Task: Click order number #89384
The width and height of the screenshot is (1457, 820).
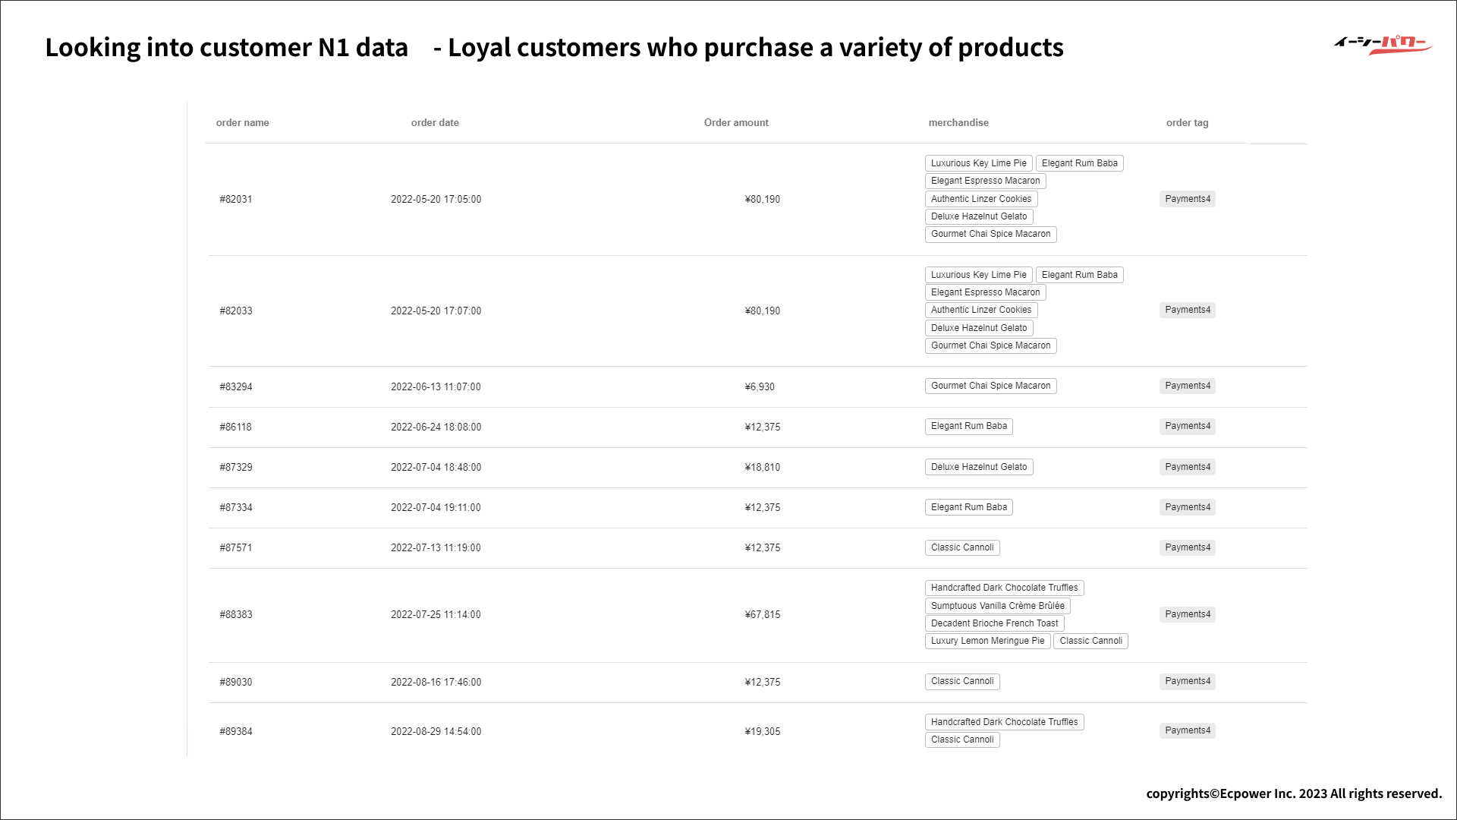Action: click(236, 732)
